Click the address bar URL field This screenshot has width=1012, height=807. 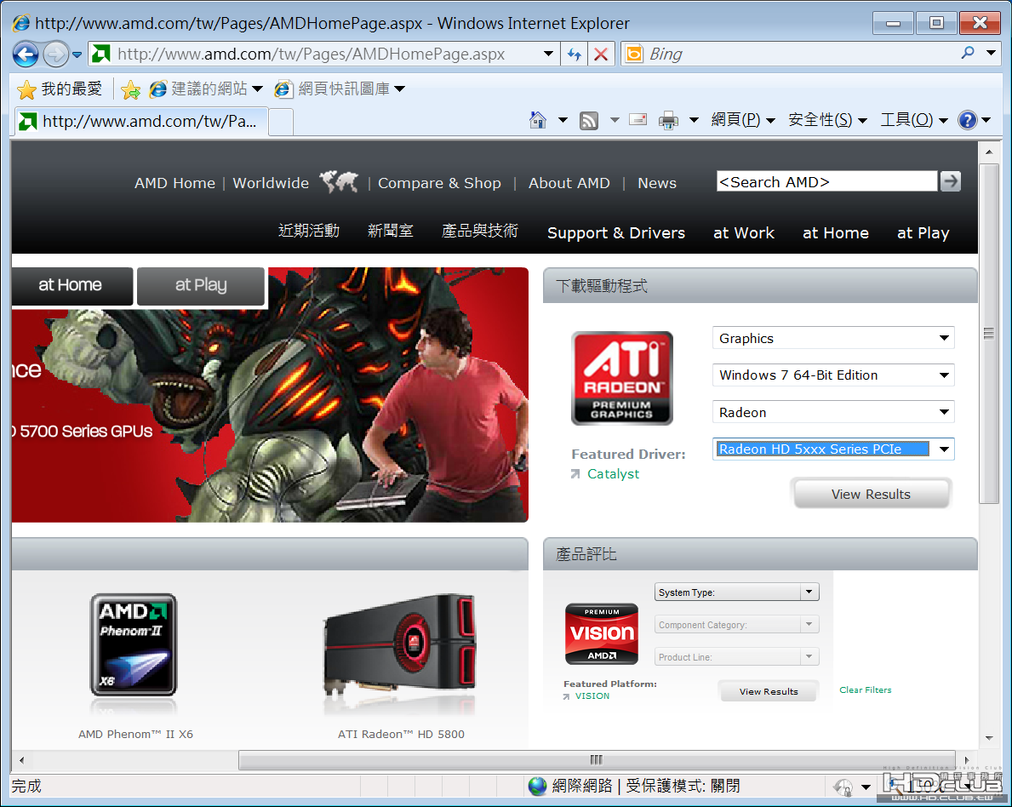pyautogui.click(x=323, y=54)
